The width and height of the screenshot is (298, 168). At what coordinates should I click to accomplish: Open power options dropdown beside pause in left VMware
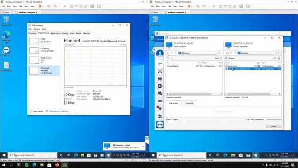[43, 6]
